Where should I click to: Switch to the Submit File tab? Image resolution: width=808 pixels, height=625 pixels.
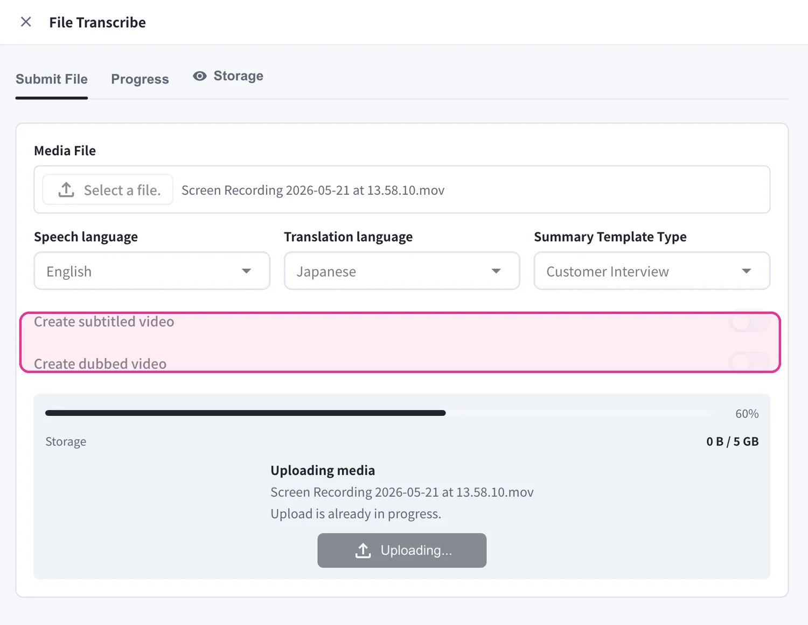pos(52,79)
